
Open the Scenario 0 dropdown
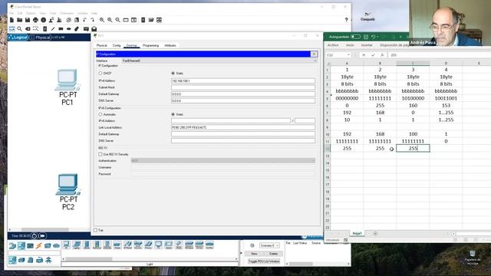click(269, 245)
